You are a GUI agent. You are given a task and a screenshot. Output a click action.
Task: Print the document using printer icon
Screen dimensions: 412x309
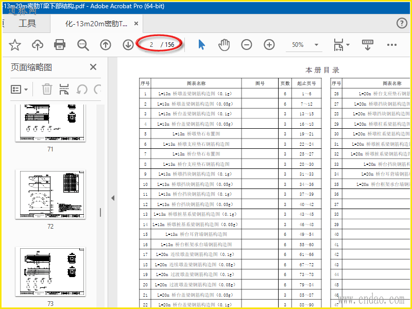point(60,45)
